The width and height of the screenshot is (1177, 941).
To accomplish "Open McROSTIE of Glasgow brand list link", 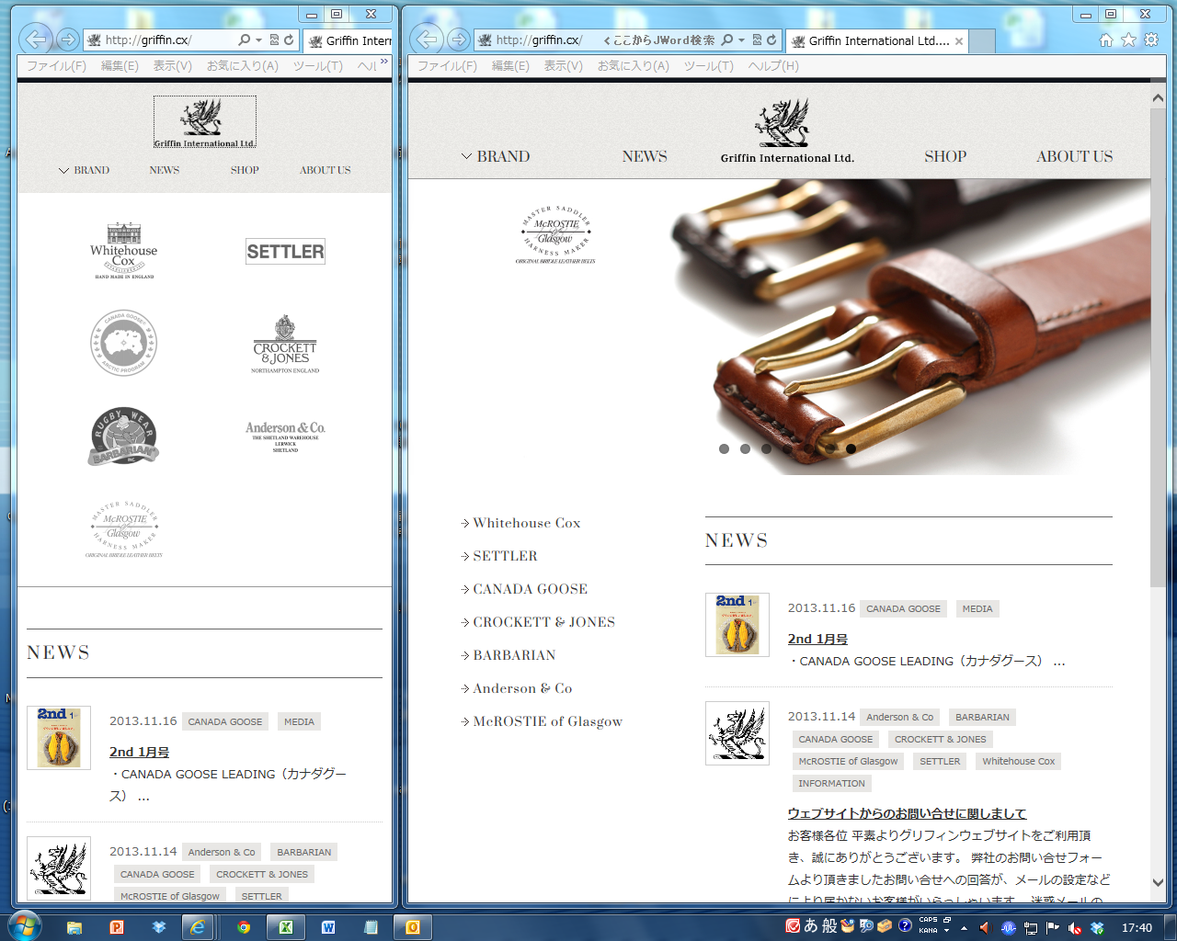I will (548, 721).
